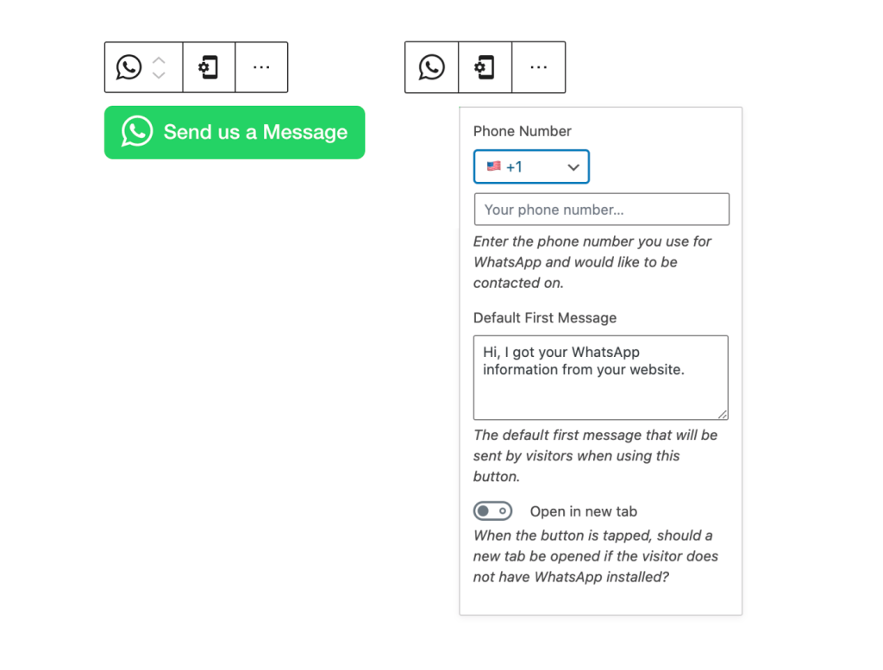883x670 pixels.
Task: Move block down with the down arrow
Action: coord(159,75)
